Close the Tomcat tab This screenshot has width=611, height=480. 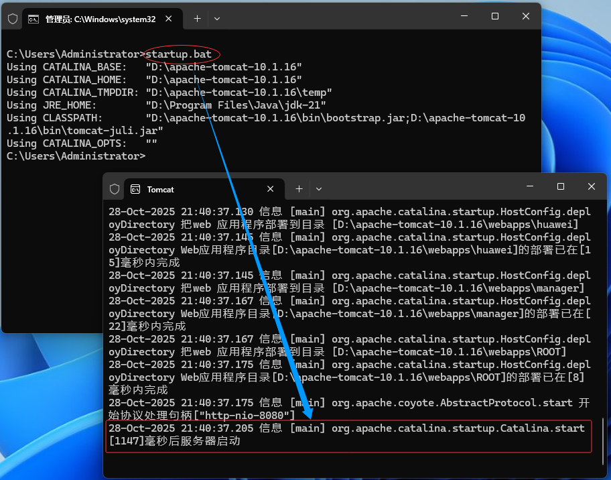coord(270,189)
